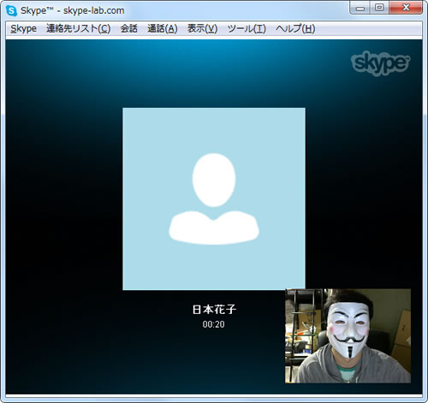Click the Skype icon in the title bar
The image size is (428, 403).
[11, 11]
